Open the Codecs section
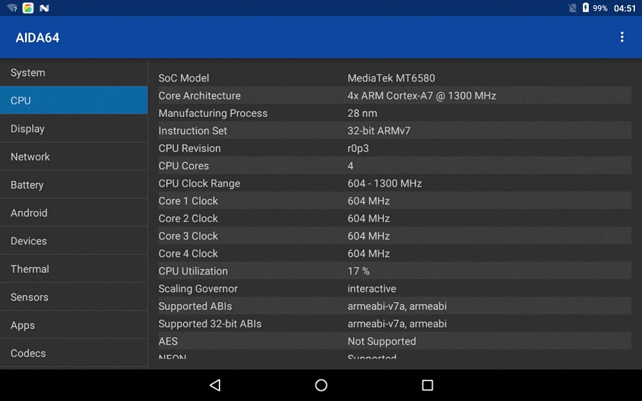 coord(74,353)
